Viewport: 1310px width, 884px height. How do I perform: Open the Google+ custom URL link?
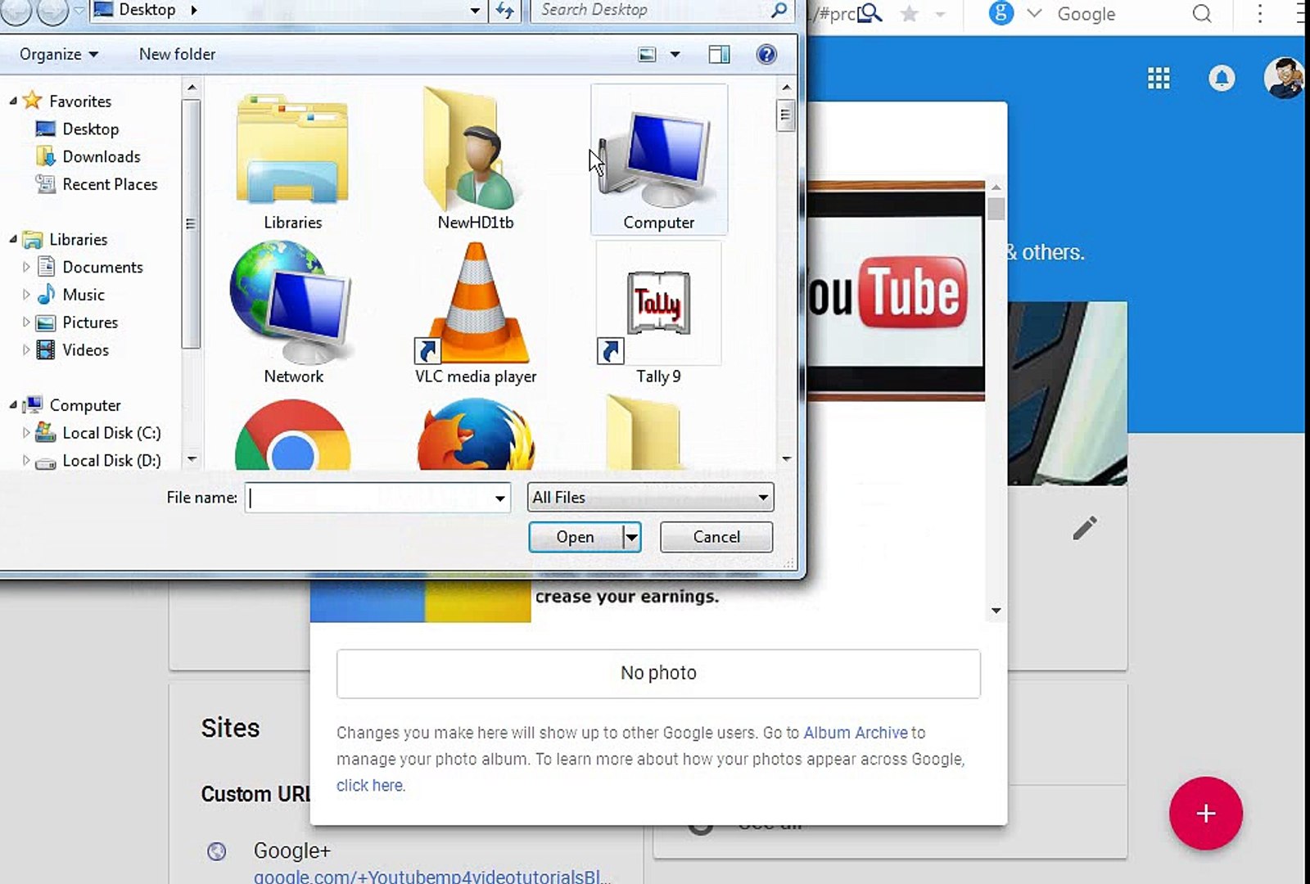pos(431,876)
